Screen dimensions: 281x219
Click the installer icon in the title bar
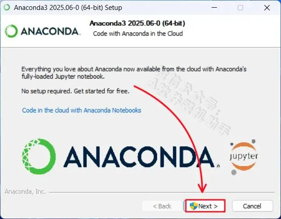pos(7,8)
